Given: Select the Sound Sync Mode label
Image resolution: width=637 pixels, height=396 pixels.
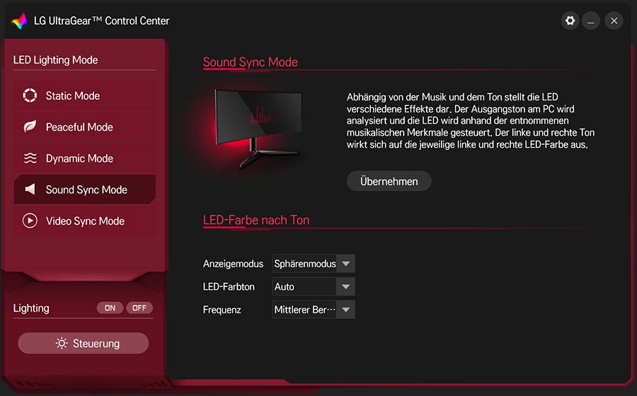Looking at the screenshot, I should click(86, 190).
